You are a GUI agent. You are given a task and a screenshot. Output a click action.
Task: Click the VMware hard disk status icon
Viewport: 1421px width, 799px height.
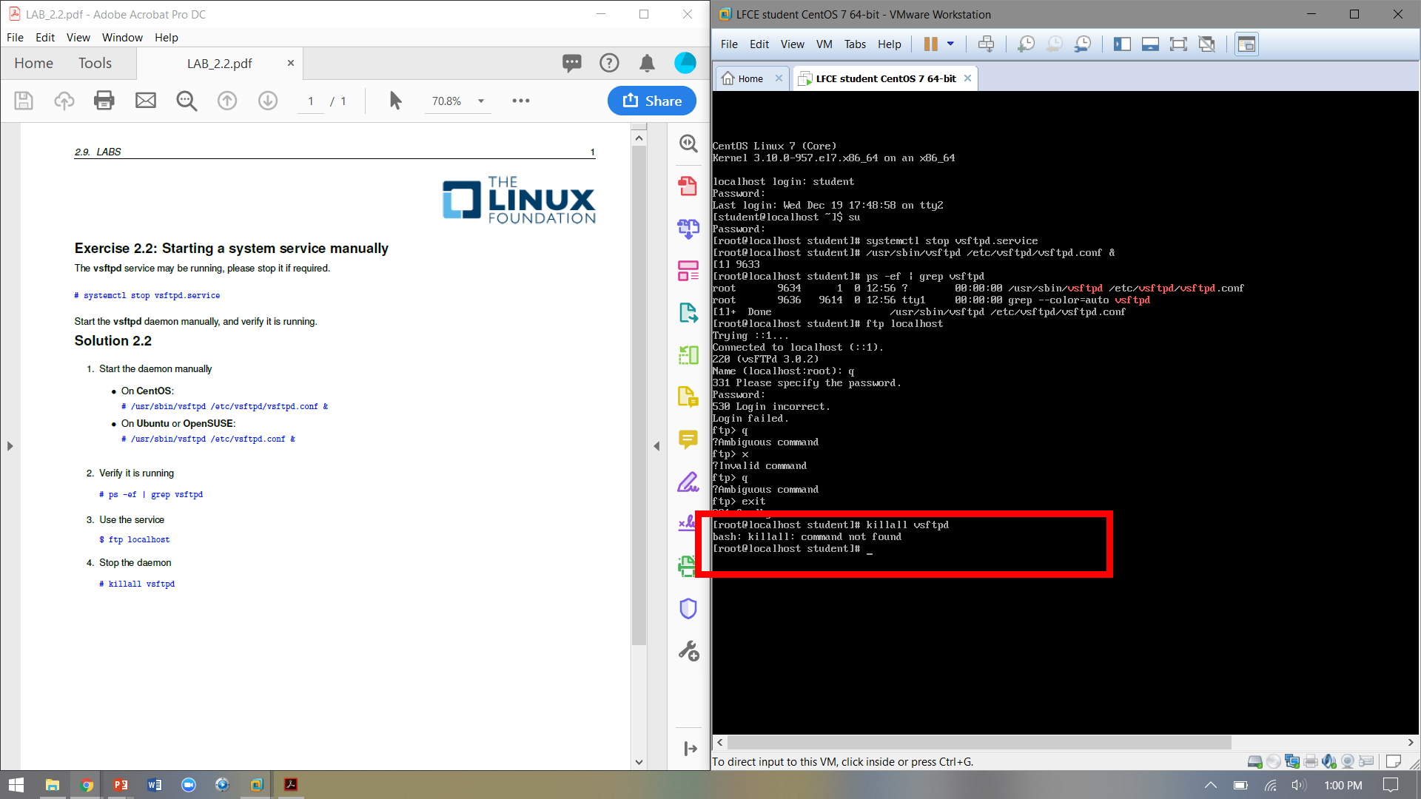tap(1254, 761)
